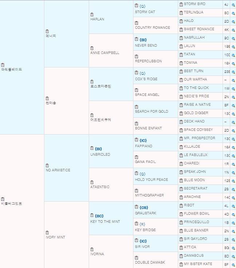Open the clipboard icon above 파워블레이드
236x268 pixels.
tap(3, 65)
